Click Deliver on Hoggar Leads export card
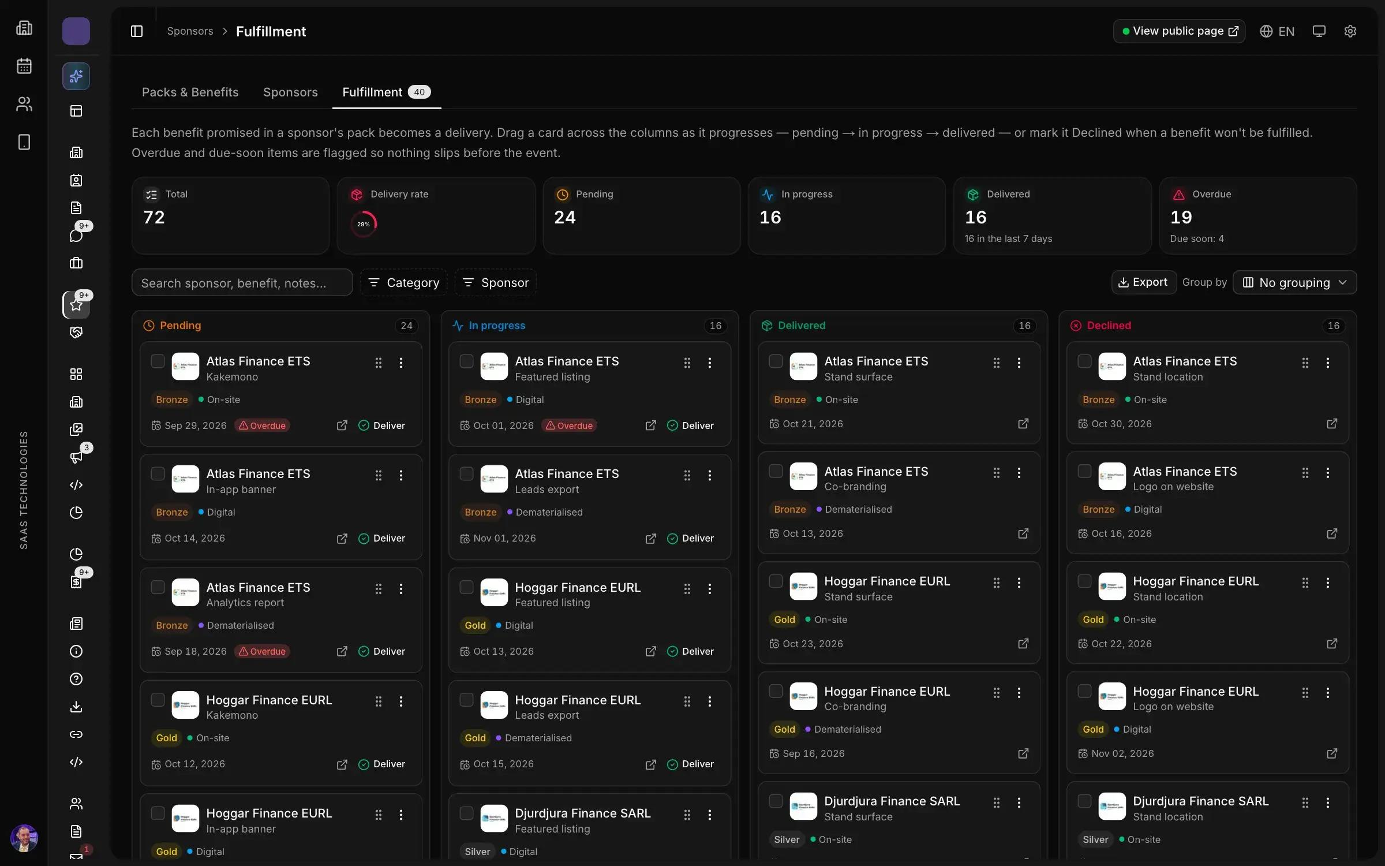 pos(690,764)
